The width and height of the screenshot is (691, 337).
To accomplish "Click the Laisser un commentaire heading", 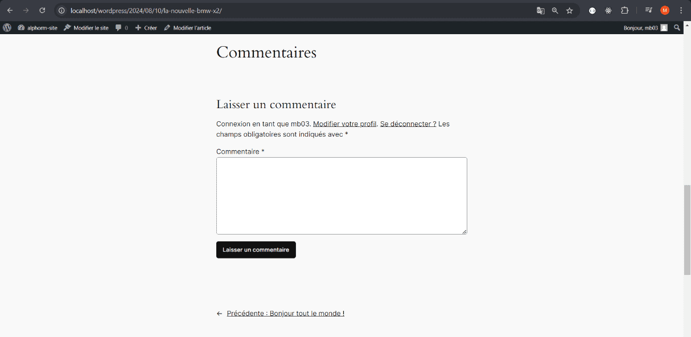I will pos(276,105).
